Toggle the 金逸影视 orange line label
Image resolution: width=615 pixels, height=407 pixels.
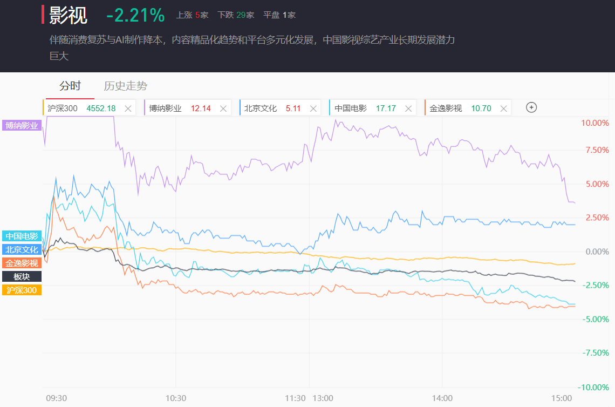(22, 263)
